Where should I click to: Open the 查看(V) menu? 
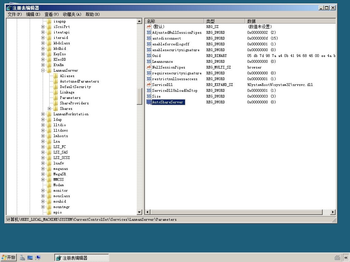52,14
